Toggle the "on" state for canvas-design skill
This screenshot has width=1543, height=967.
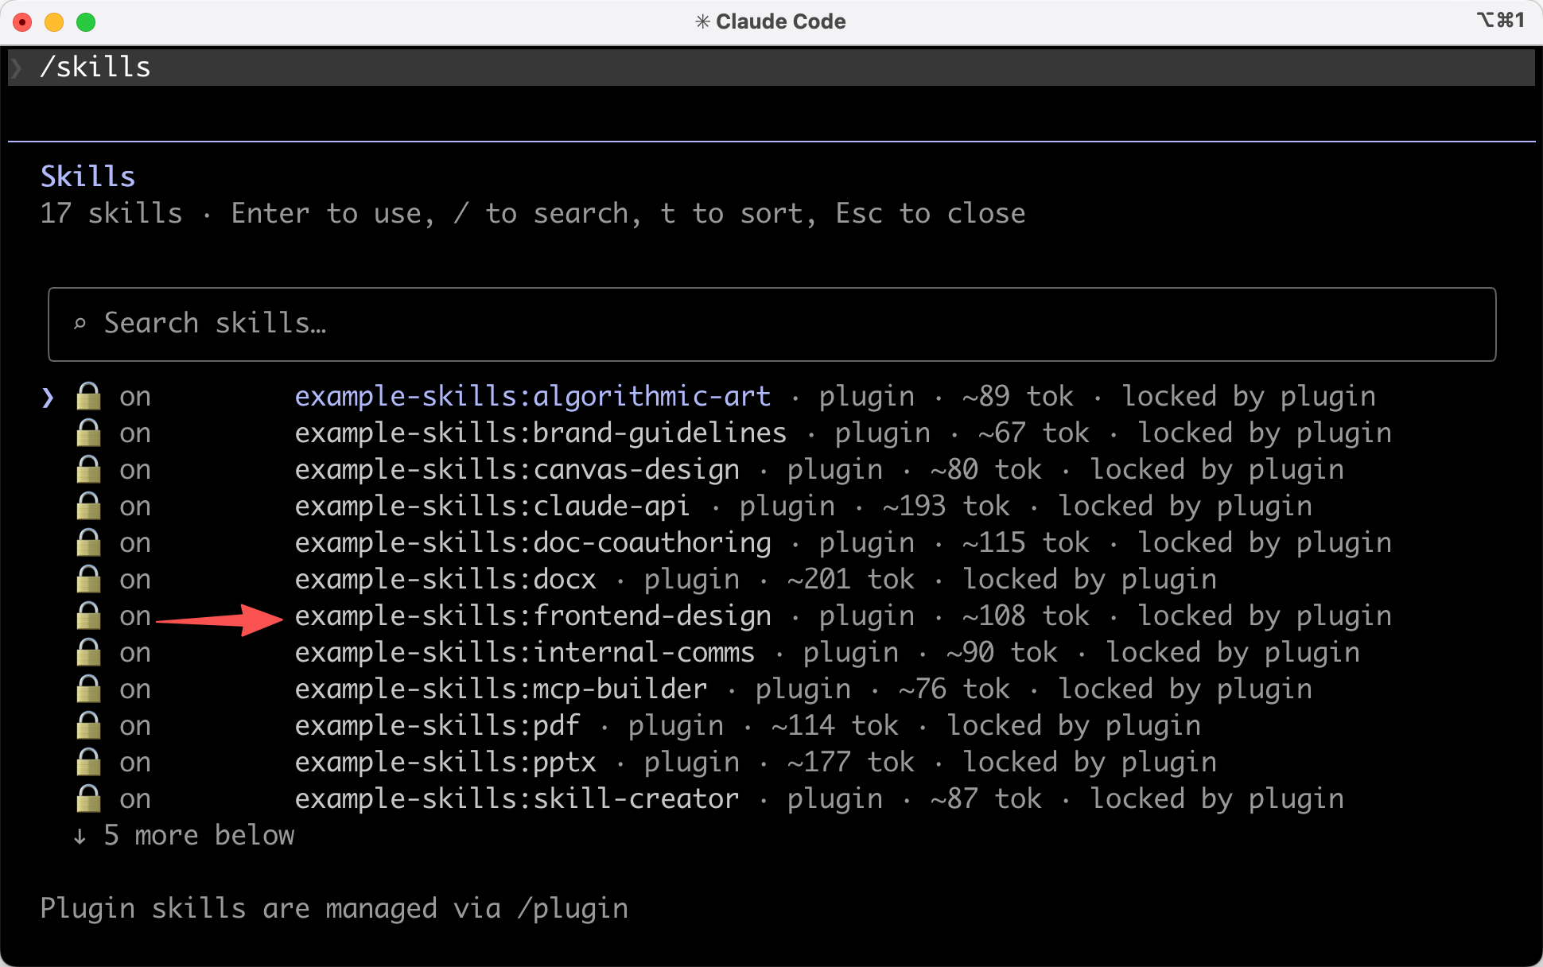(x=135, y=469)
